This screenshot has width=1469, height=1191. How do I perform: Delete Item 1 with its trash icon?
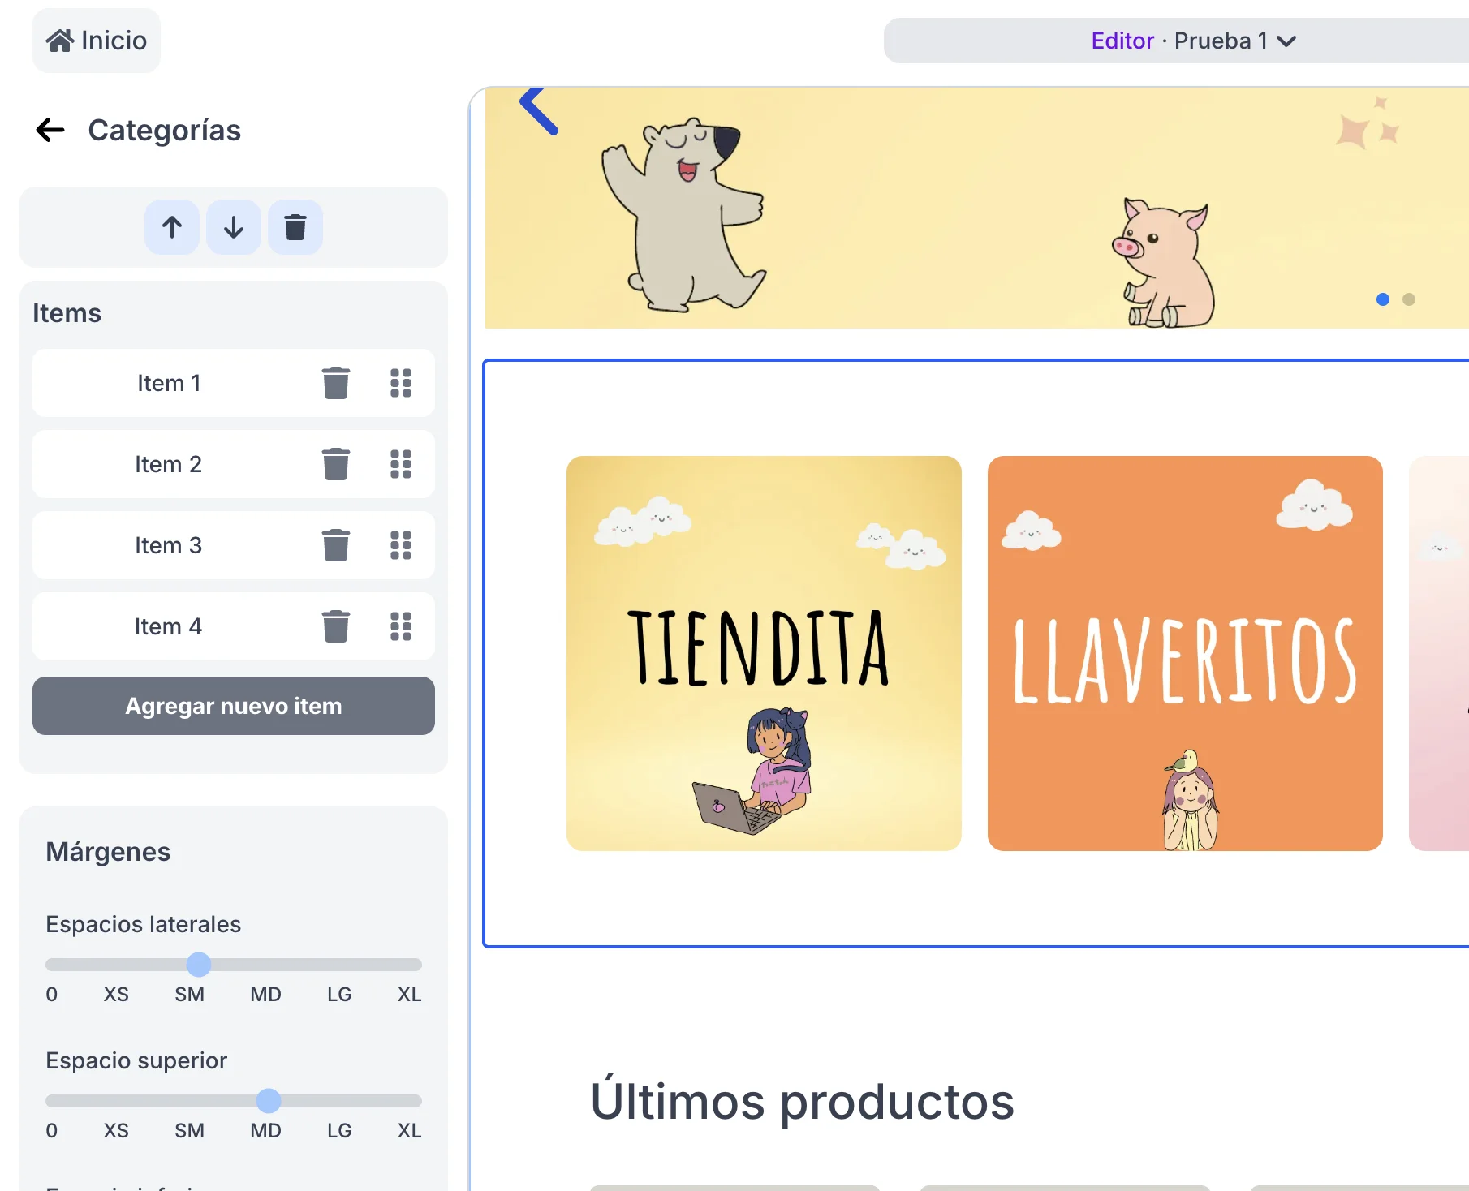coord(335,383)
